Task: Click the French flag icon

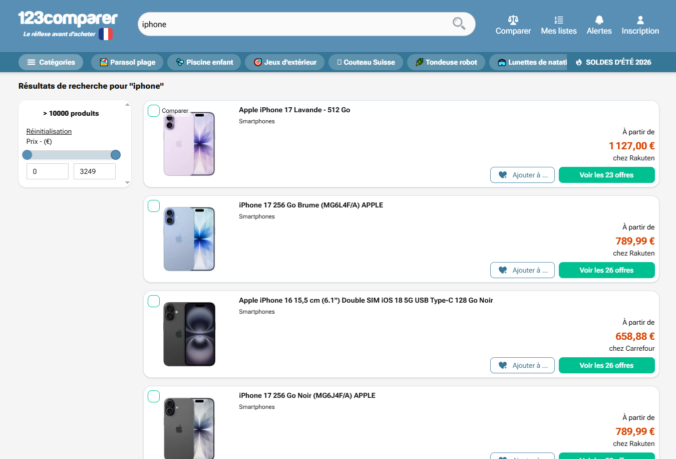Action: (x=106, y=34)
